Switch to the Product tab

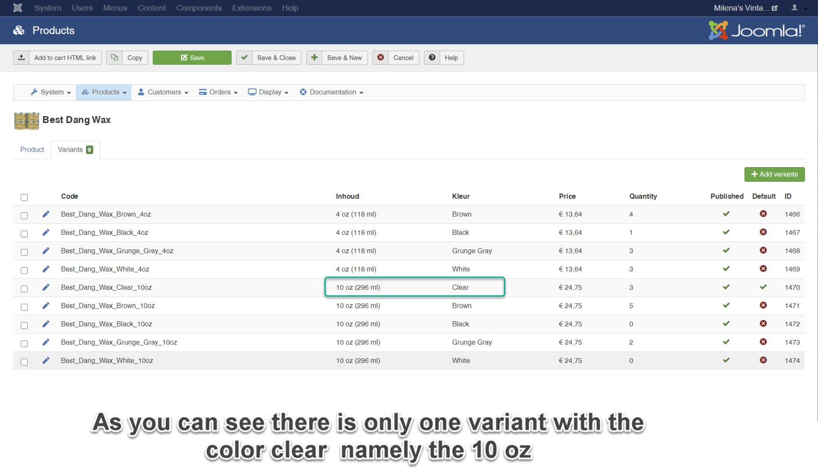32,150
